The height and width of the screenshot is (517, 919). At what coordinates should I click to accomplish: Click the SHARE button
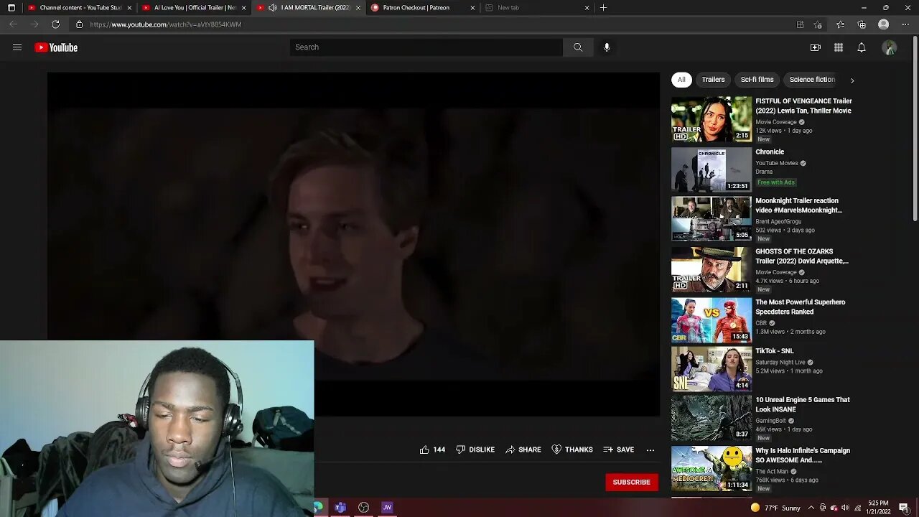coord(523,450)
